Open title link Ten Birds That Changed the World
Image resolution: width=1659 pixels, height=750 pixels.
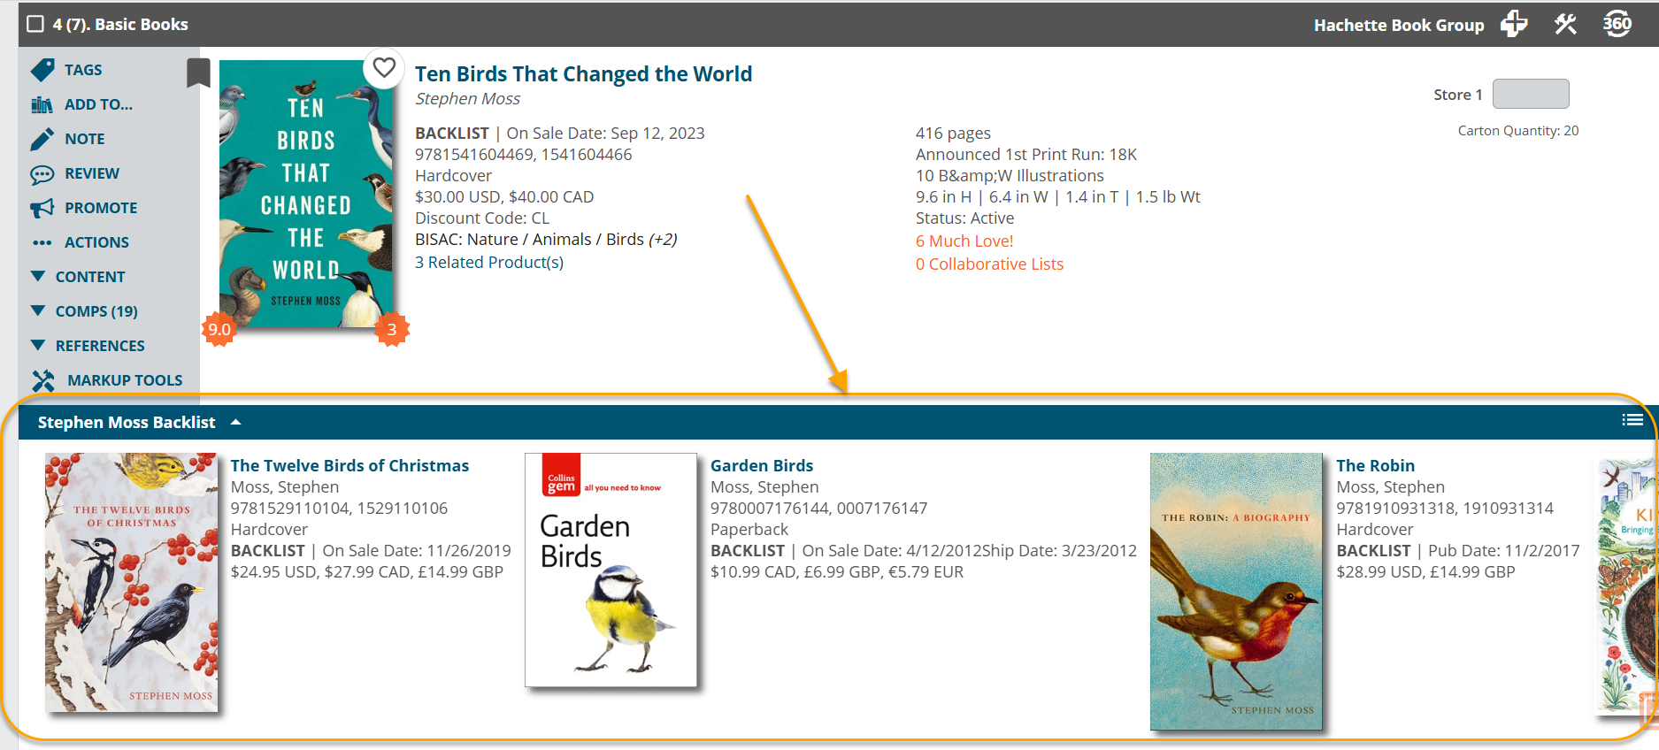[x=583, y=74]
